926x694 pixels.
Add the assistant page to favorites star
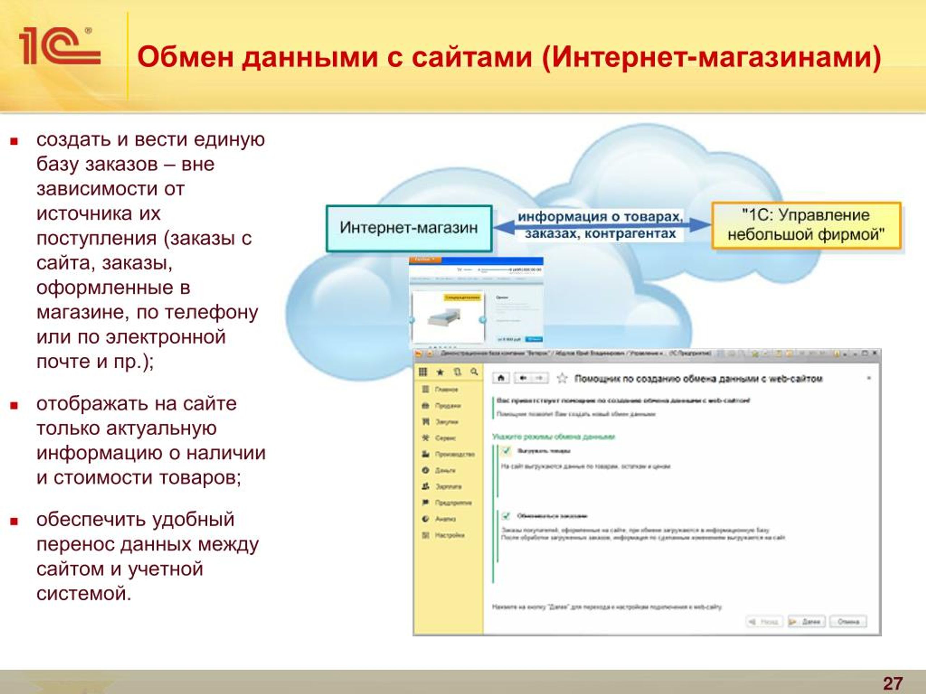tap(562, 378)
